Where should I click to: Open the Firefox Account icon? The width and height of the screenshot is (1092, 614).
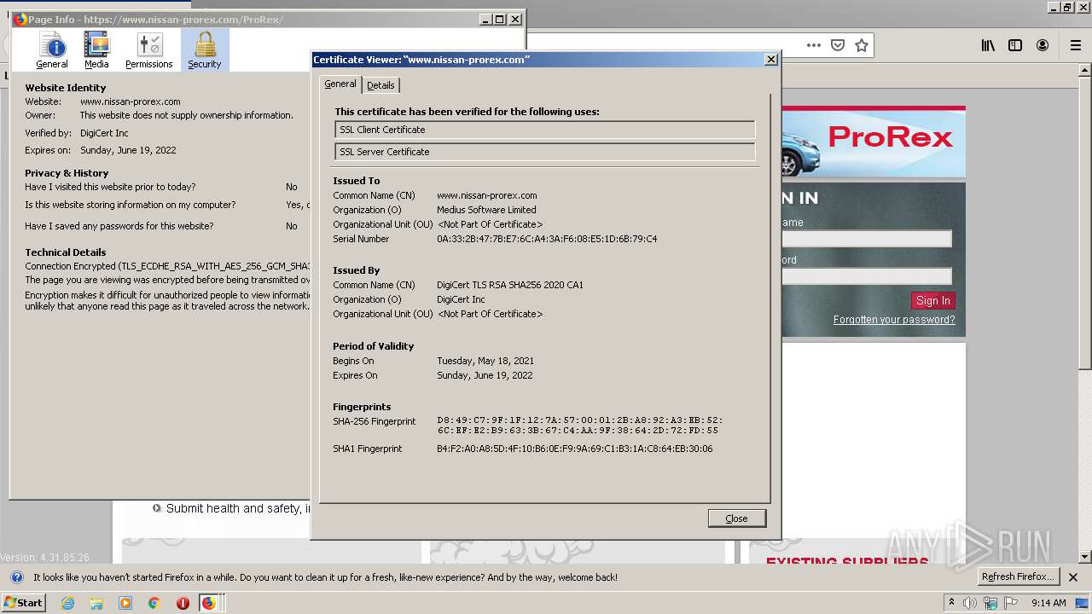click(1043, 45)
